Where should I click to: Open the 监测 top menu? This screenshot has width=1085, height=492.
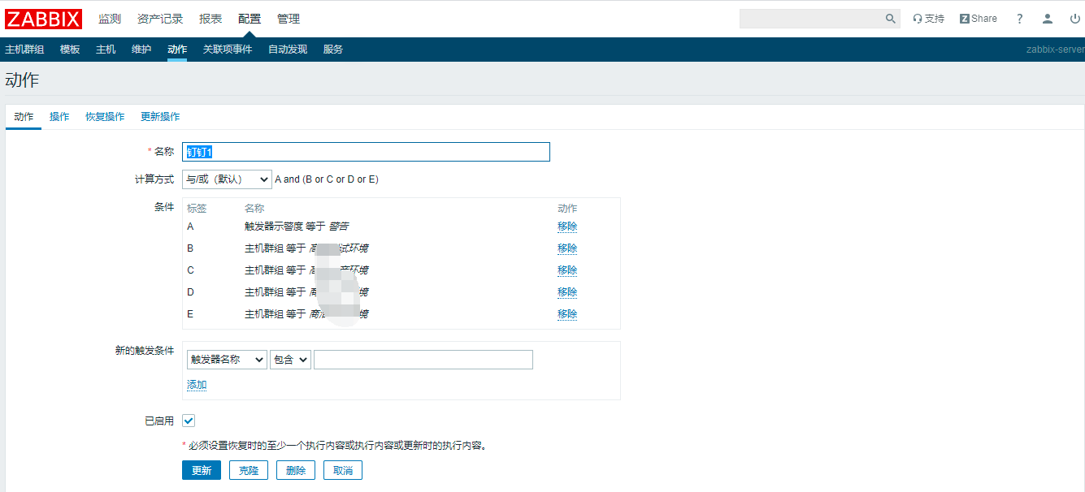pyautogui.click(x=110, y=19)
